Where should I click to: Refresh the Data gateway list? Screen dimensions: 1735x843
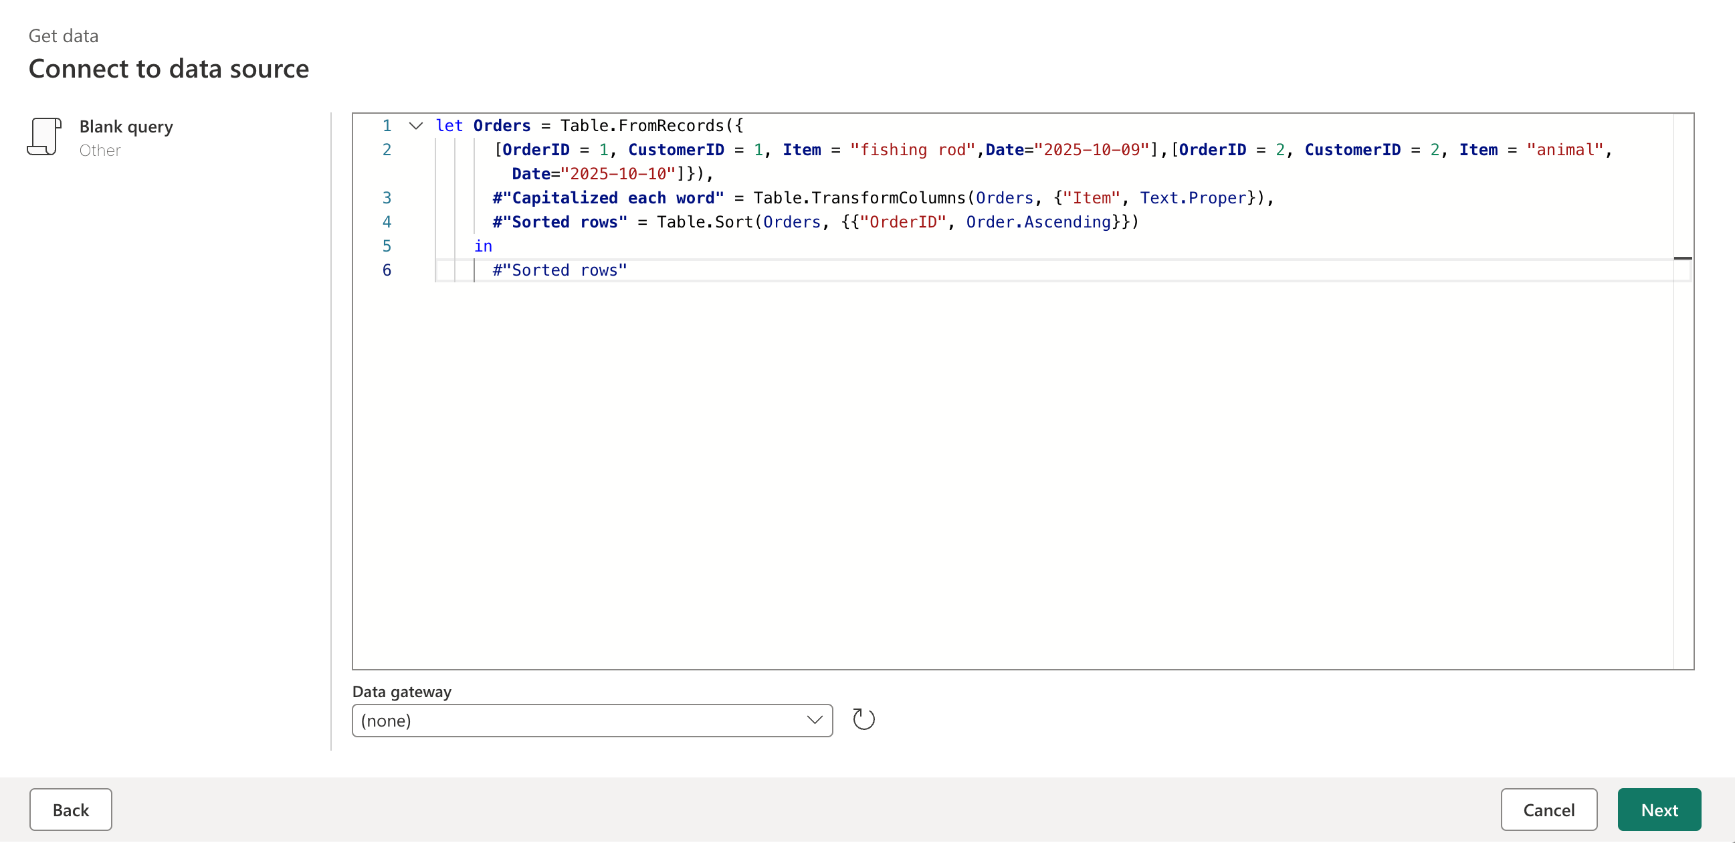coord(864,719)
